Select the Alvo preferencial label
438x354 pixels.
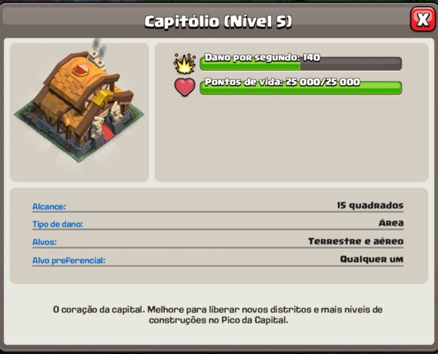(69, 260)
